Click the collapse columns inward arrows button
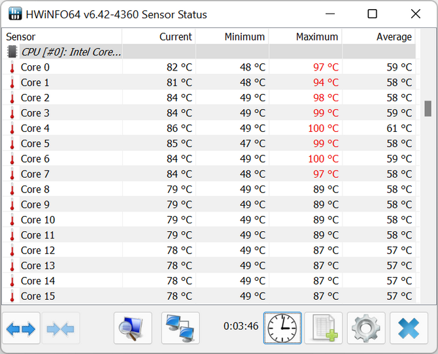Image resolution: width=438 pixels, height=354 pixels. [x=61, y=328]
